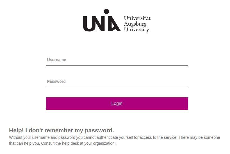Click the word Augsburg beside the logo

135,24
